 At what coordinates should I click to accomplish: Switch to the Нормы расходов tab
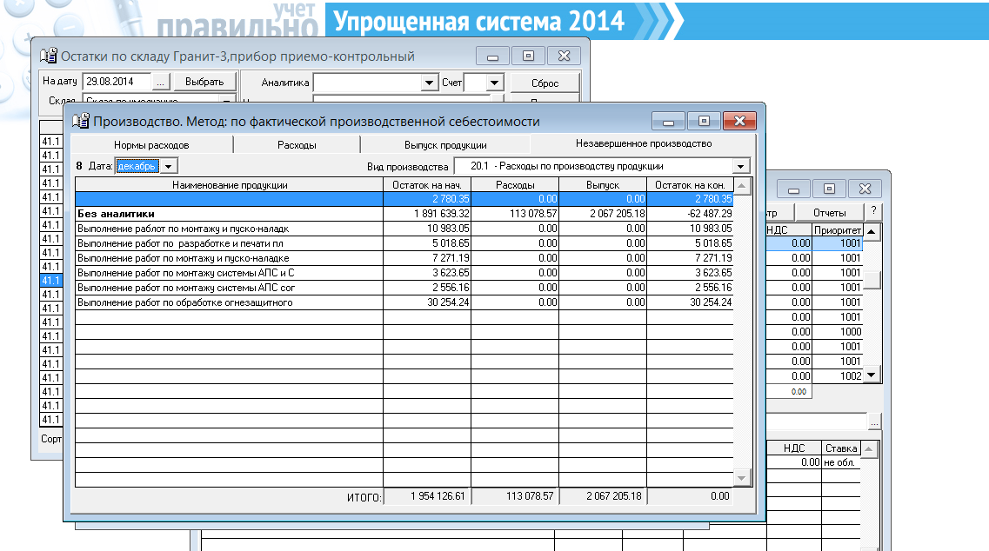pos(150,145)
